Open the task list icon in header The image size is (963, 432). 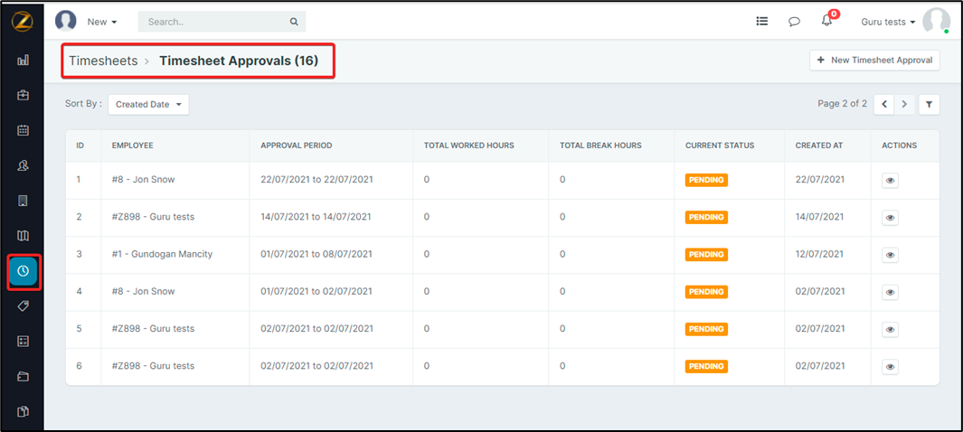pyautogui.click(x=762, y=21)
